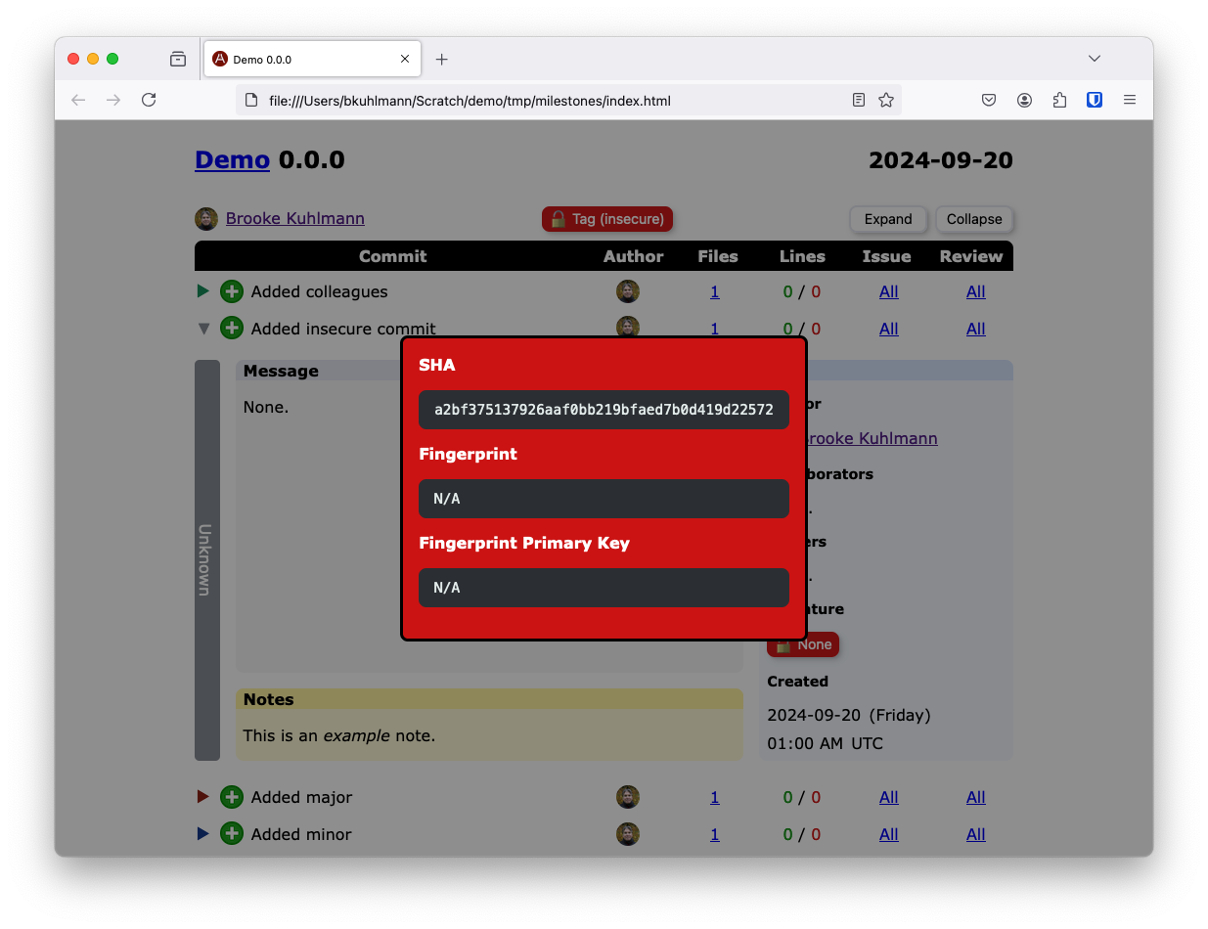Select the Demo 0.0.0 browser tab
The height and width of the screenshot is (929, 1208).
(x=312, y=59)
